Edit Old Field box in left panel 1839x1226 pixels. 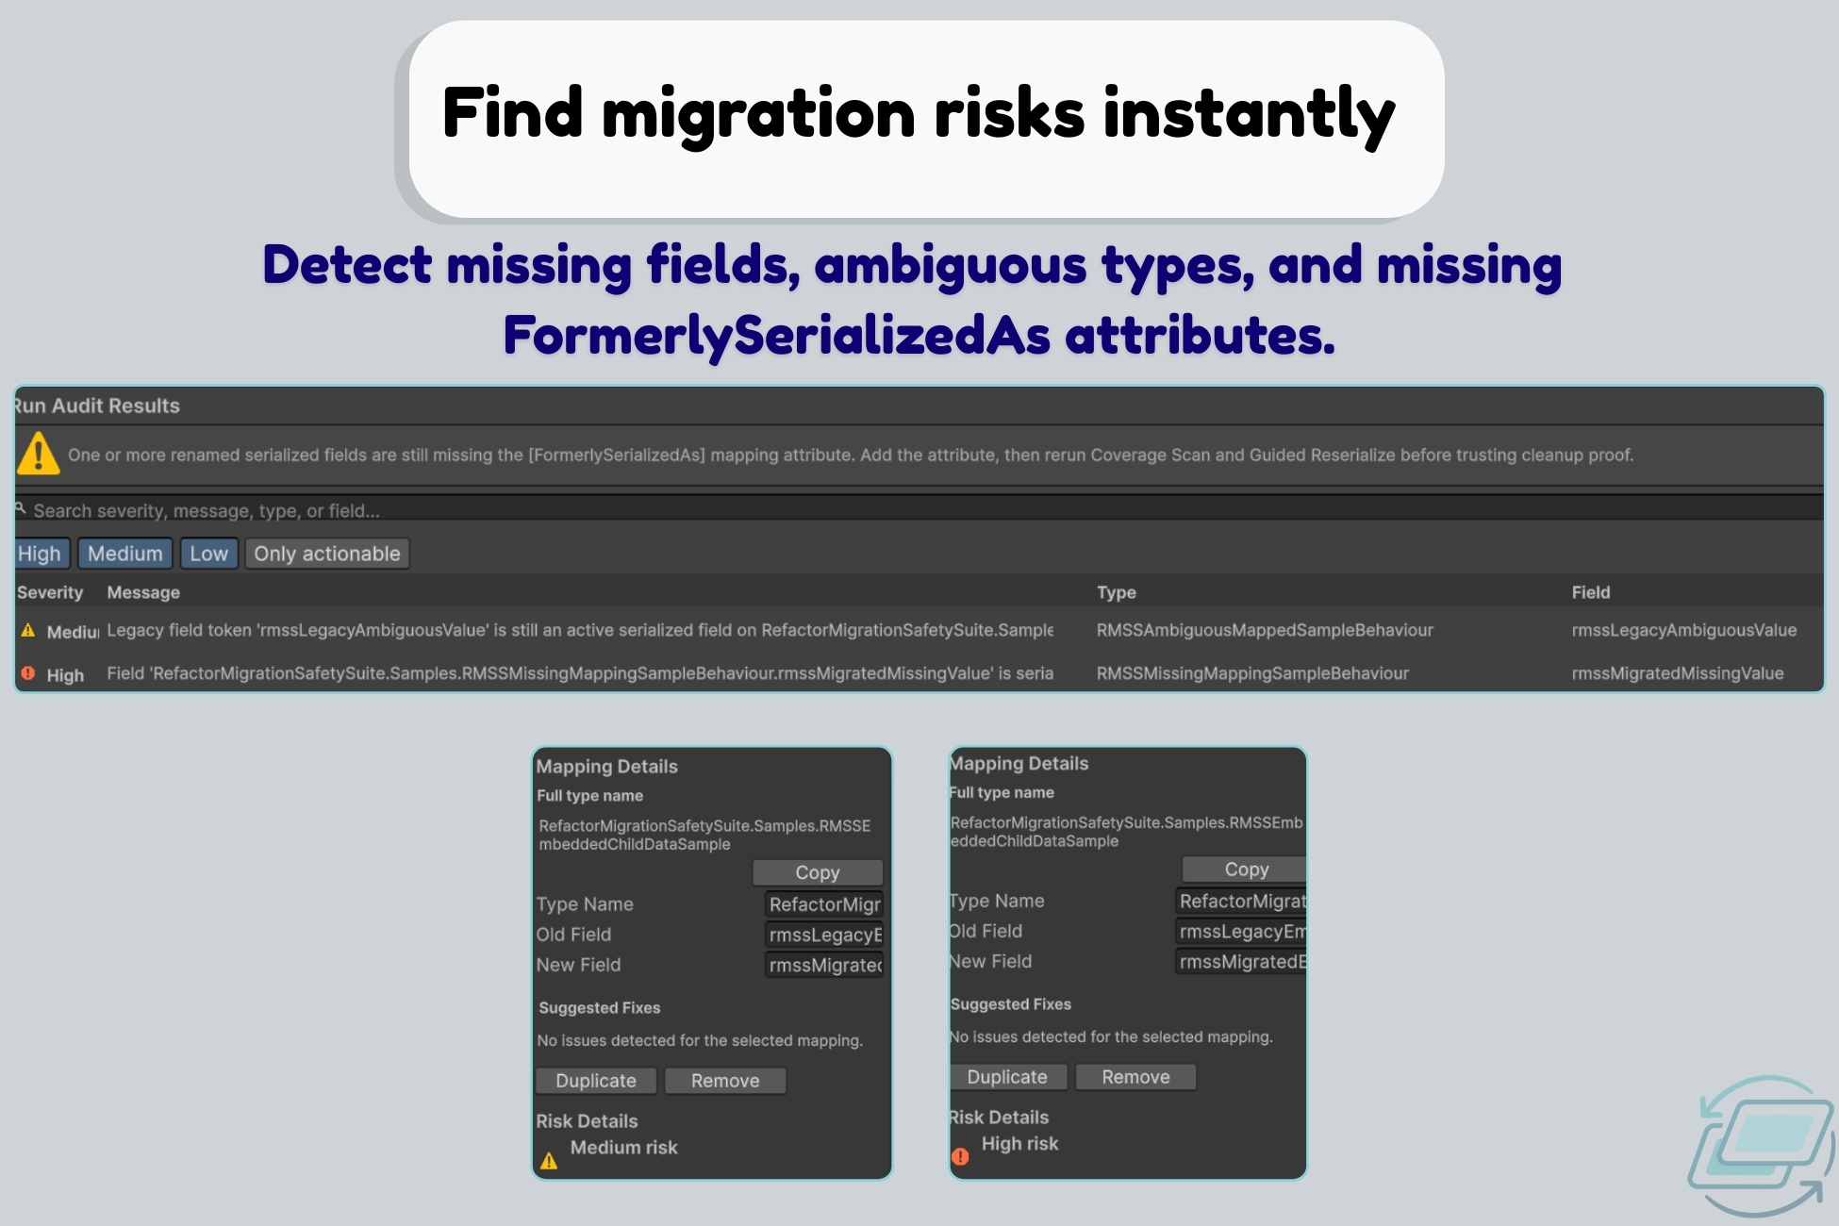pos(823,935)
